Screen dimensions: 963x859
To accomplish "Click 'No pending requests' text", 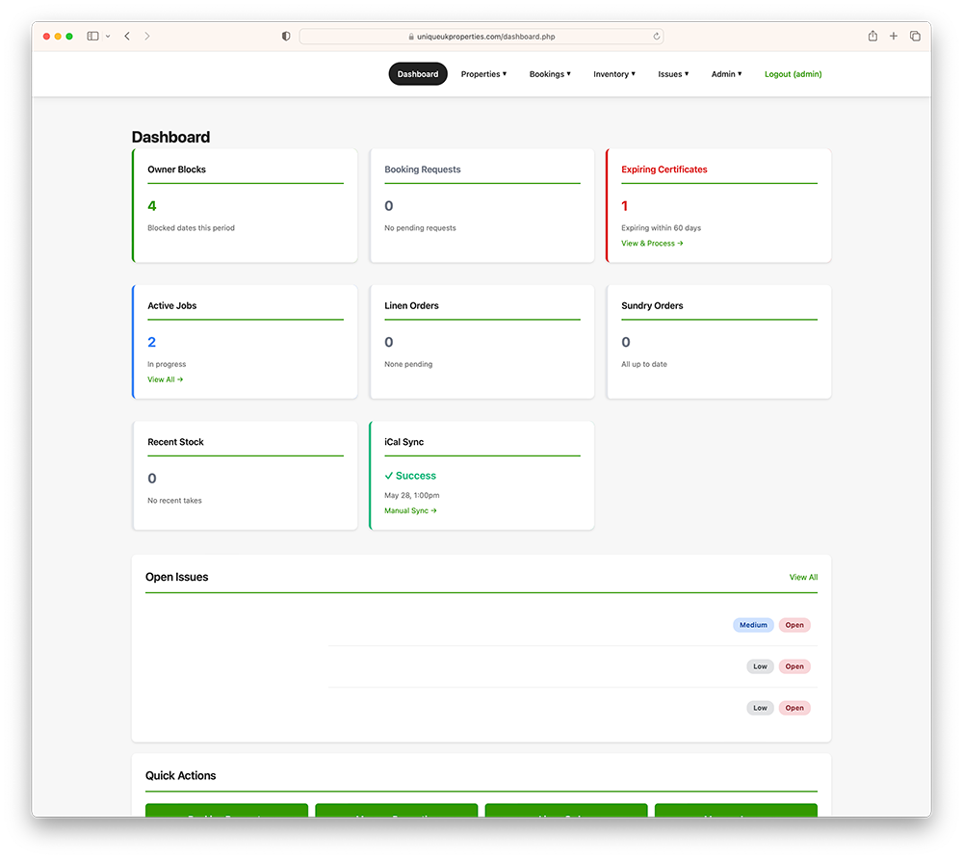I will point(420,228).
